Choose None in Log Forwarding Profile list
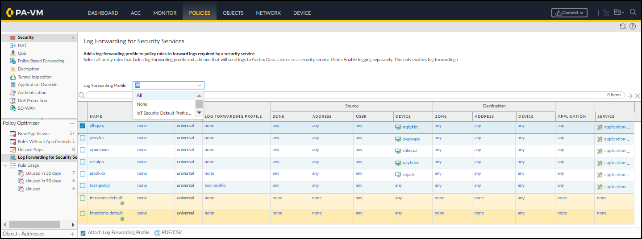 coord(142,104)
